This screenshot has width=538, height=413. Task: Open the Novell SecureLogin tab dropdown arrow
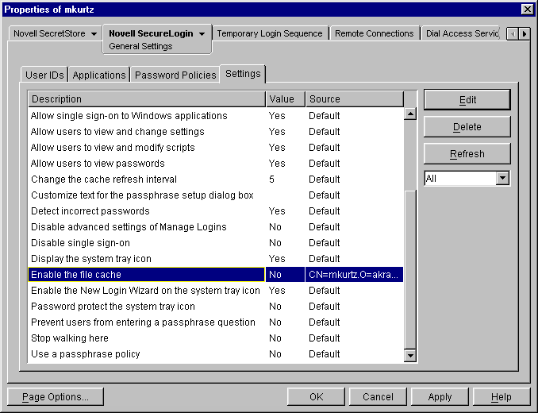[202, 34]
